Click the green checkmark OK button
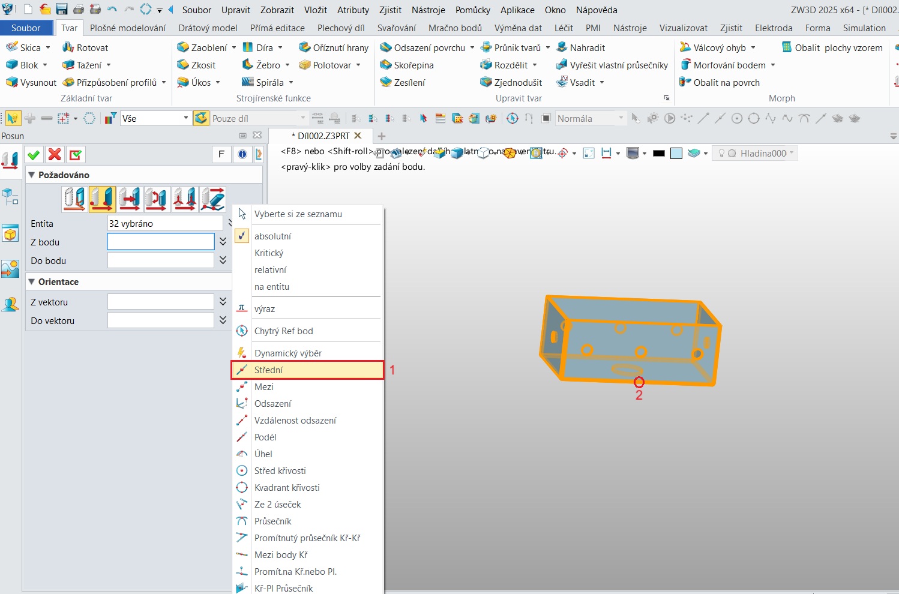899x594 pixels. coord(34,155)
